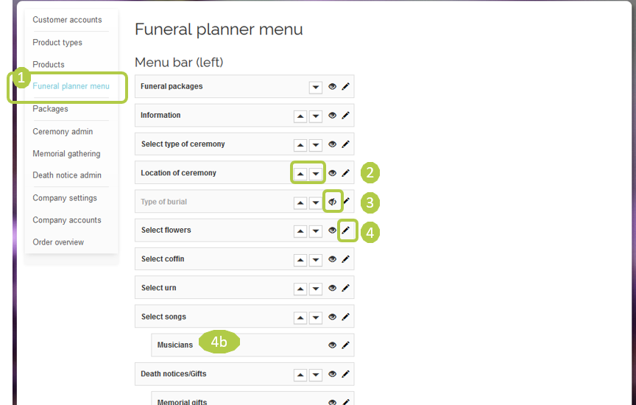The image size is (636, 405).
Task: Click the pencil icon for Select flowers
Action: tap(345, 230)
